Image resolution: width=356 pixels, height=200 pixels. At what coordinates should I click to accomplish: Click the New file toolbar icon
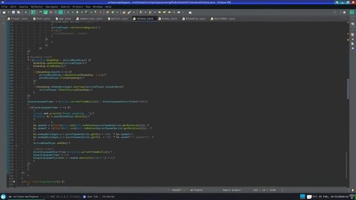click(x=4, y=12)
